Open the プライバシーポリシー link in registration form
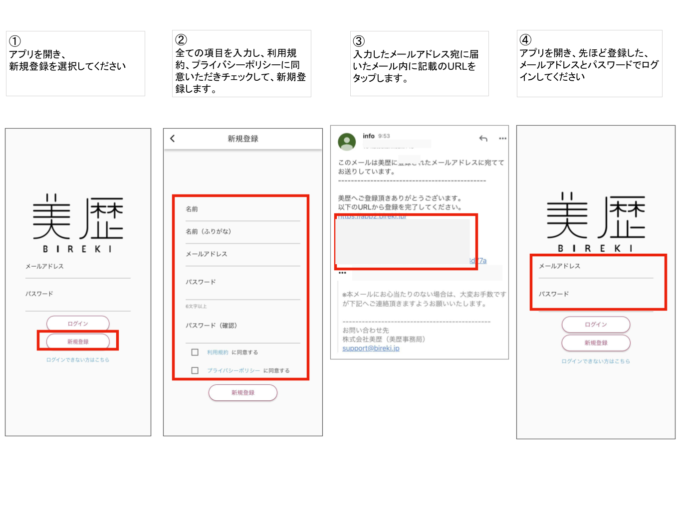The height and width of the screenshot is (510, 681). (233, 370)
